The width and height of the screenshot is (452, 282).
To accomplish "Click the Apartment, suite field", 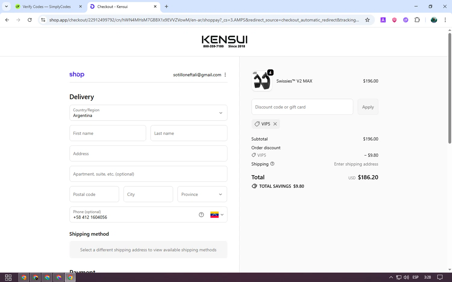I will tap(148, 174).
